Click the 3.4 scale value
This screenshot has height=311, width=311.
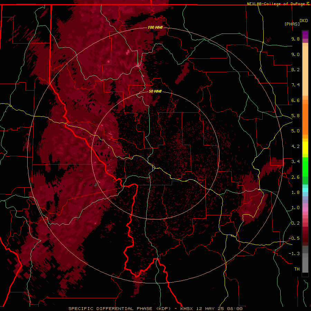295,162
